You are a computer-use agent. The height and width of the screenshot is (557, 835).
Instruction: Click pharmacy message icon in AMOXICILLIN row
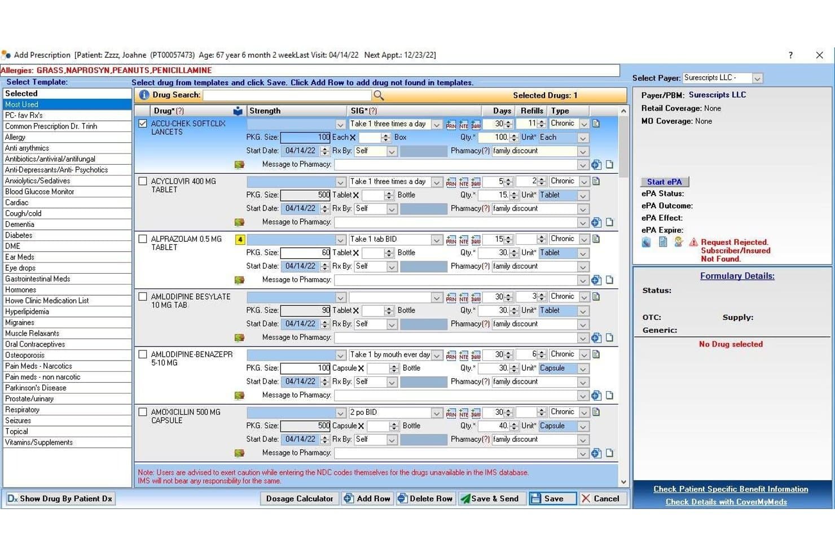pos(239,453)
